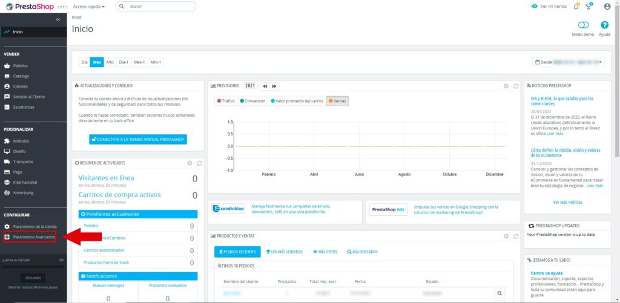Click the Transporte truck icon in sidebar

pyautogui.click(x=7, y=161)
